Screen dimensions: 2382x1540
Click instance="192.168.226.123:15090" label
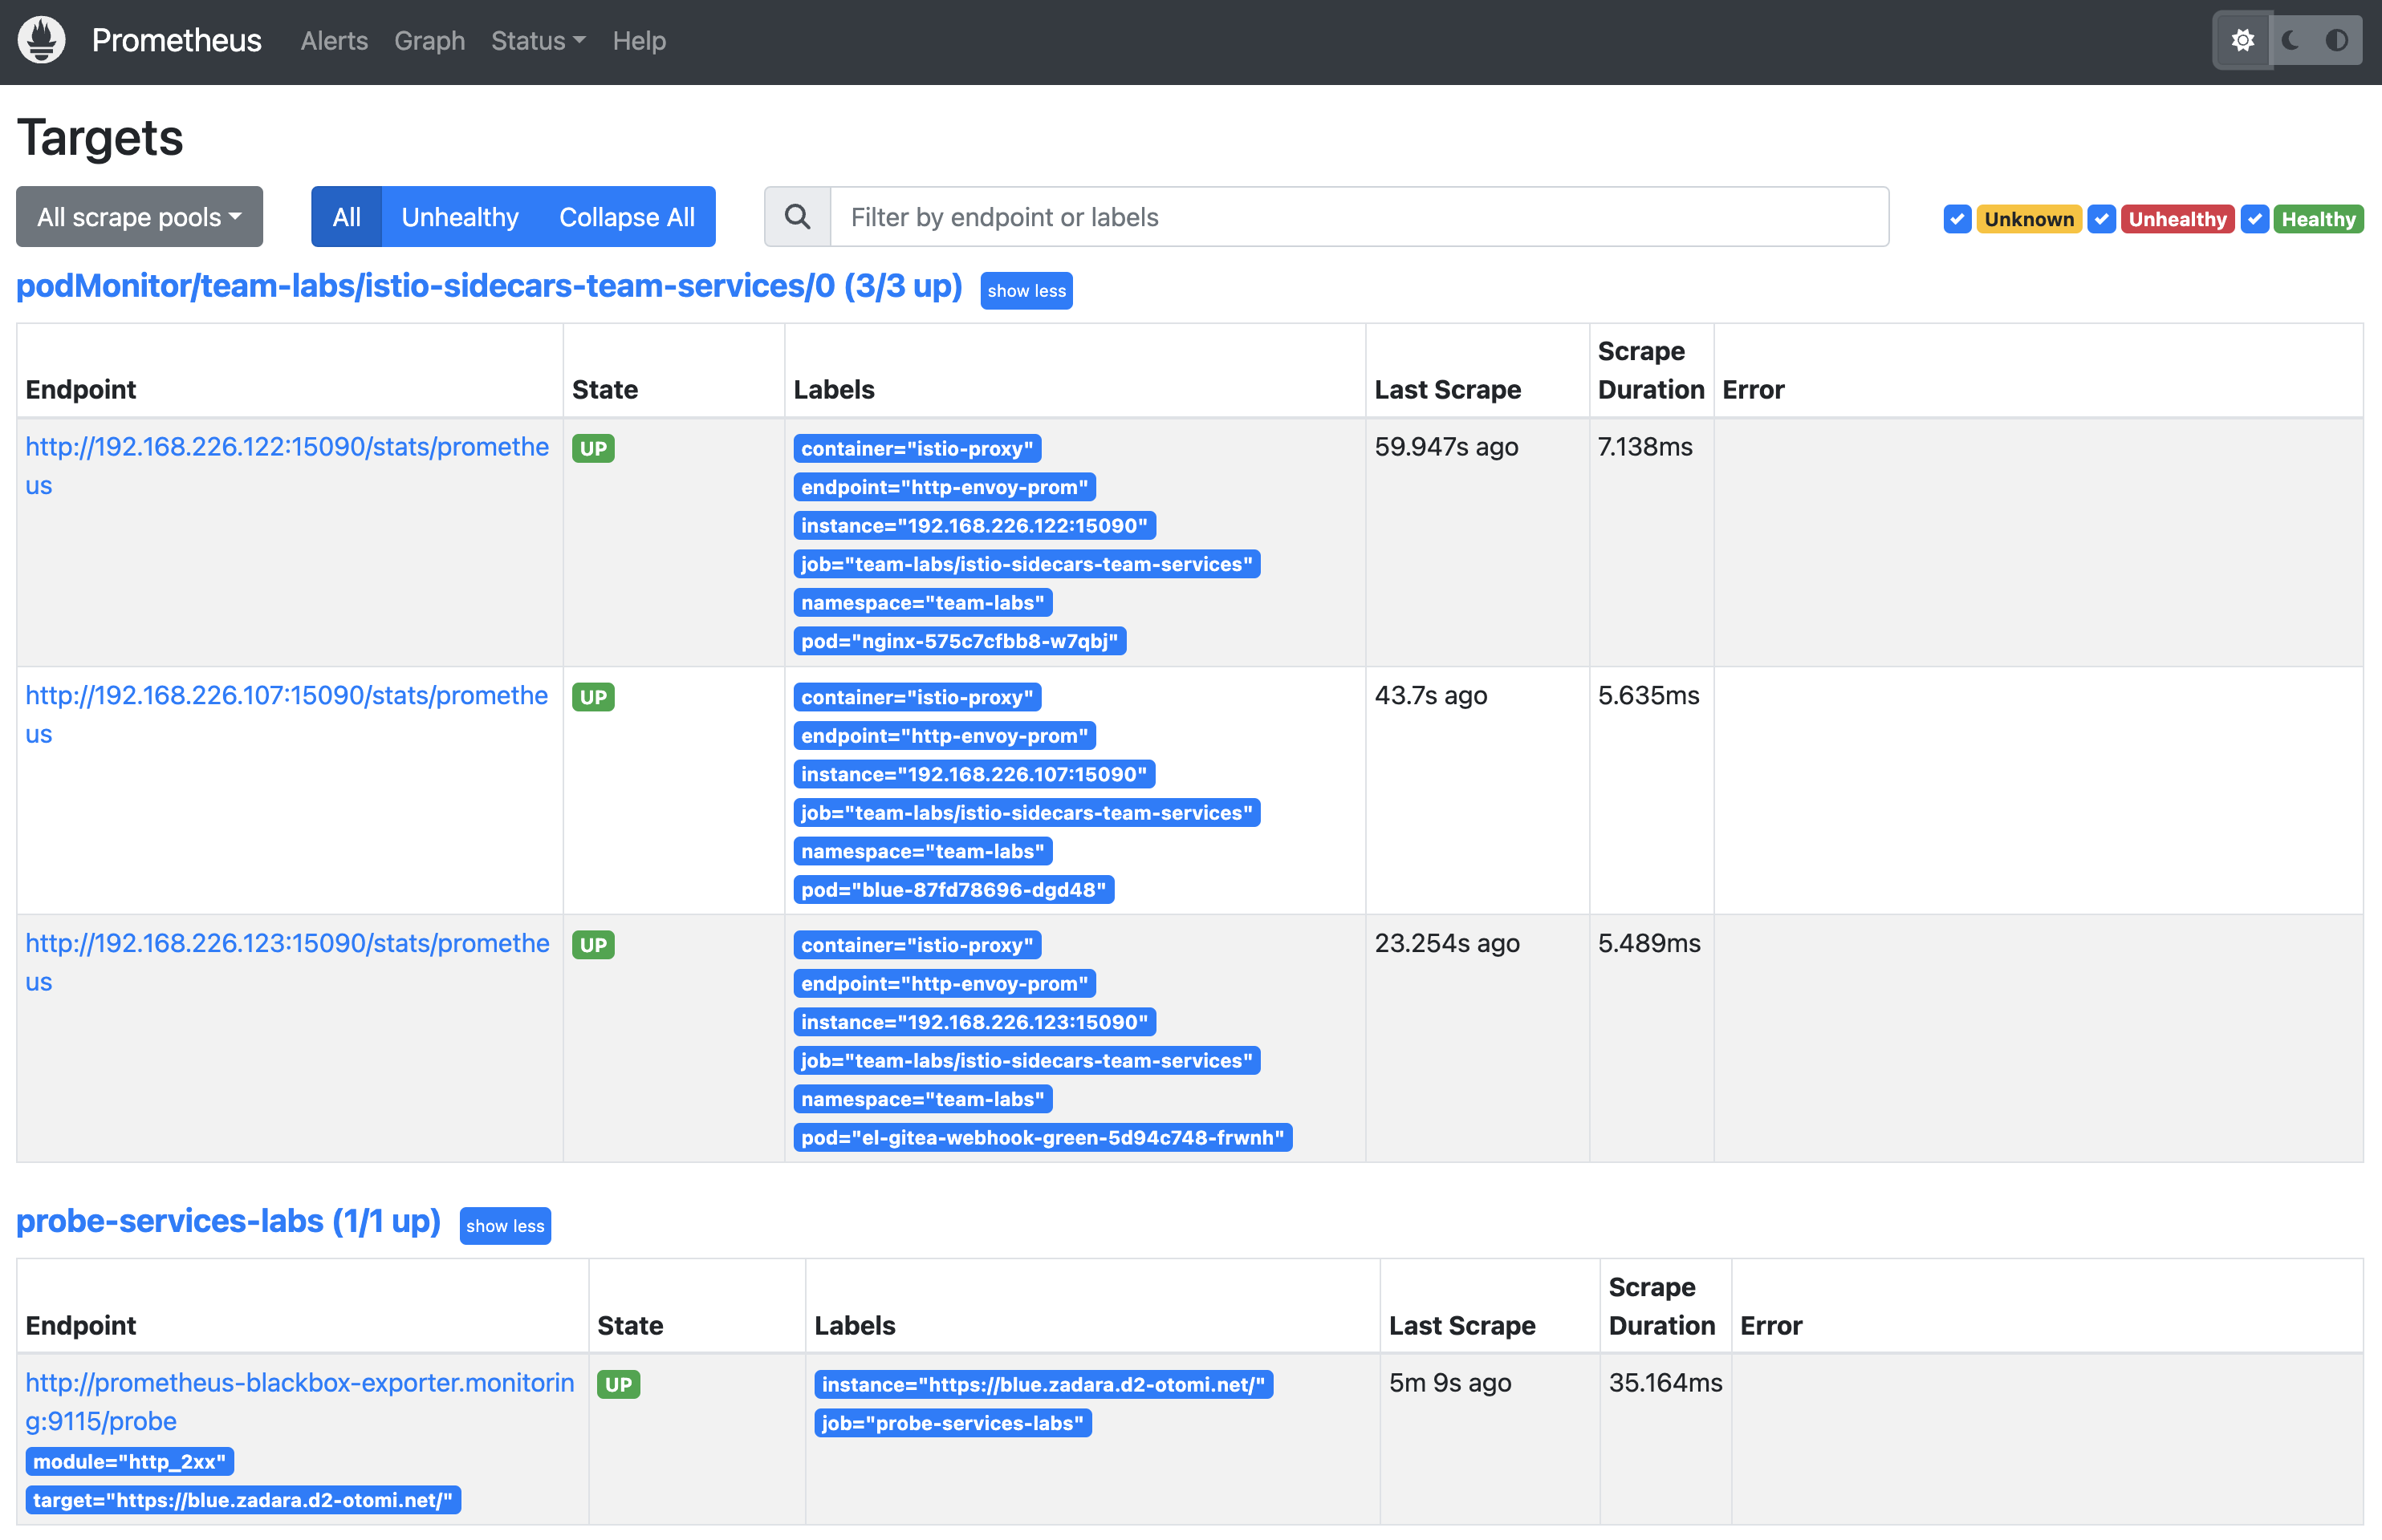974,1022
